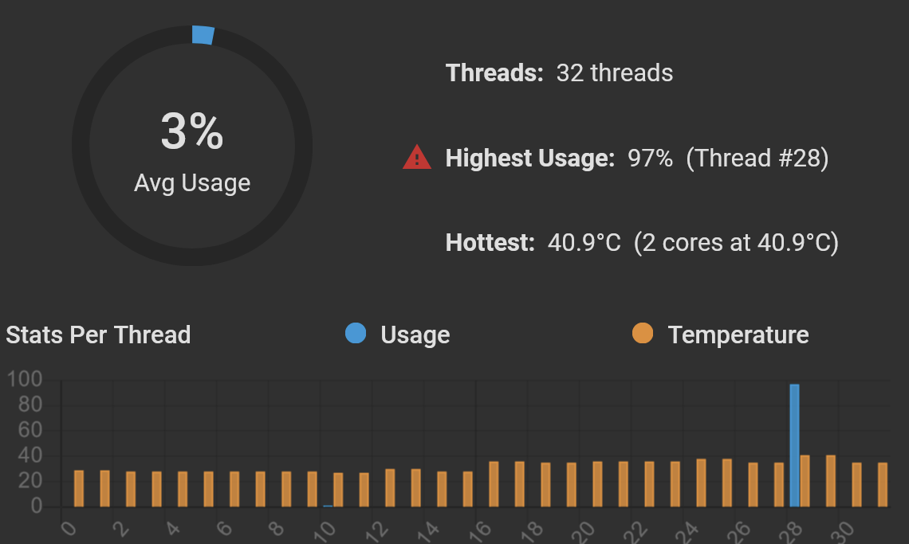
Task: Click the 32 threads value
Action: click(x=615, y=73)
